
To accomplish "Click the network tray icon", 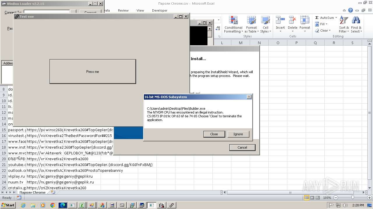I will [338, 205].
